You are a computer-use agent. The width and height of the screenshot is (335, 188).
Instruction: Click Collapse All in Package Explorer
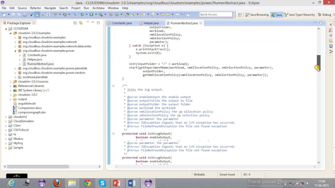(x=75, y=23)
